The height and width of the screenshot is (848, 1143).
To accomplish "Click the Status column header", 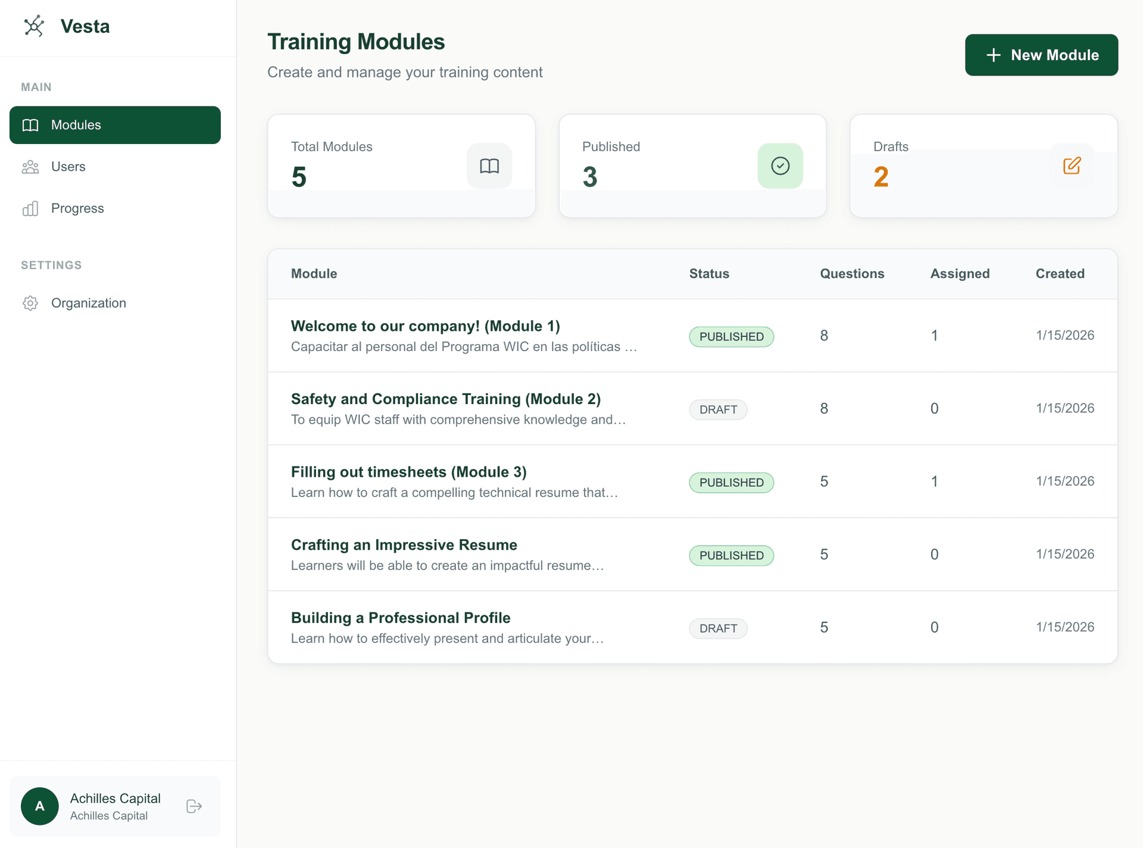I will point(709,274).
